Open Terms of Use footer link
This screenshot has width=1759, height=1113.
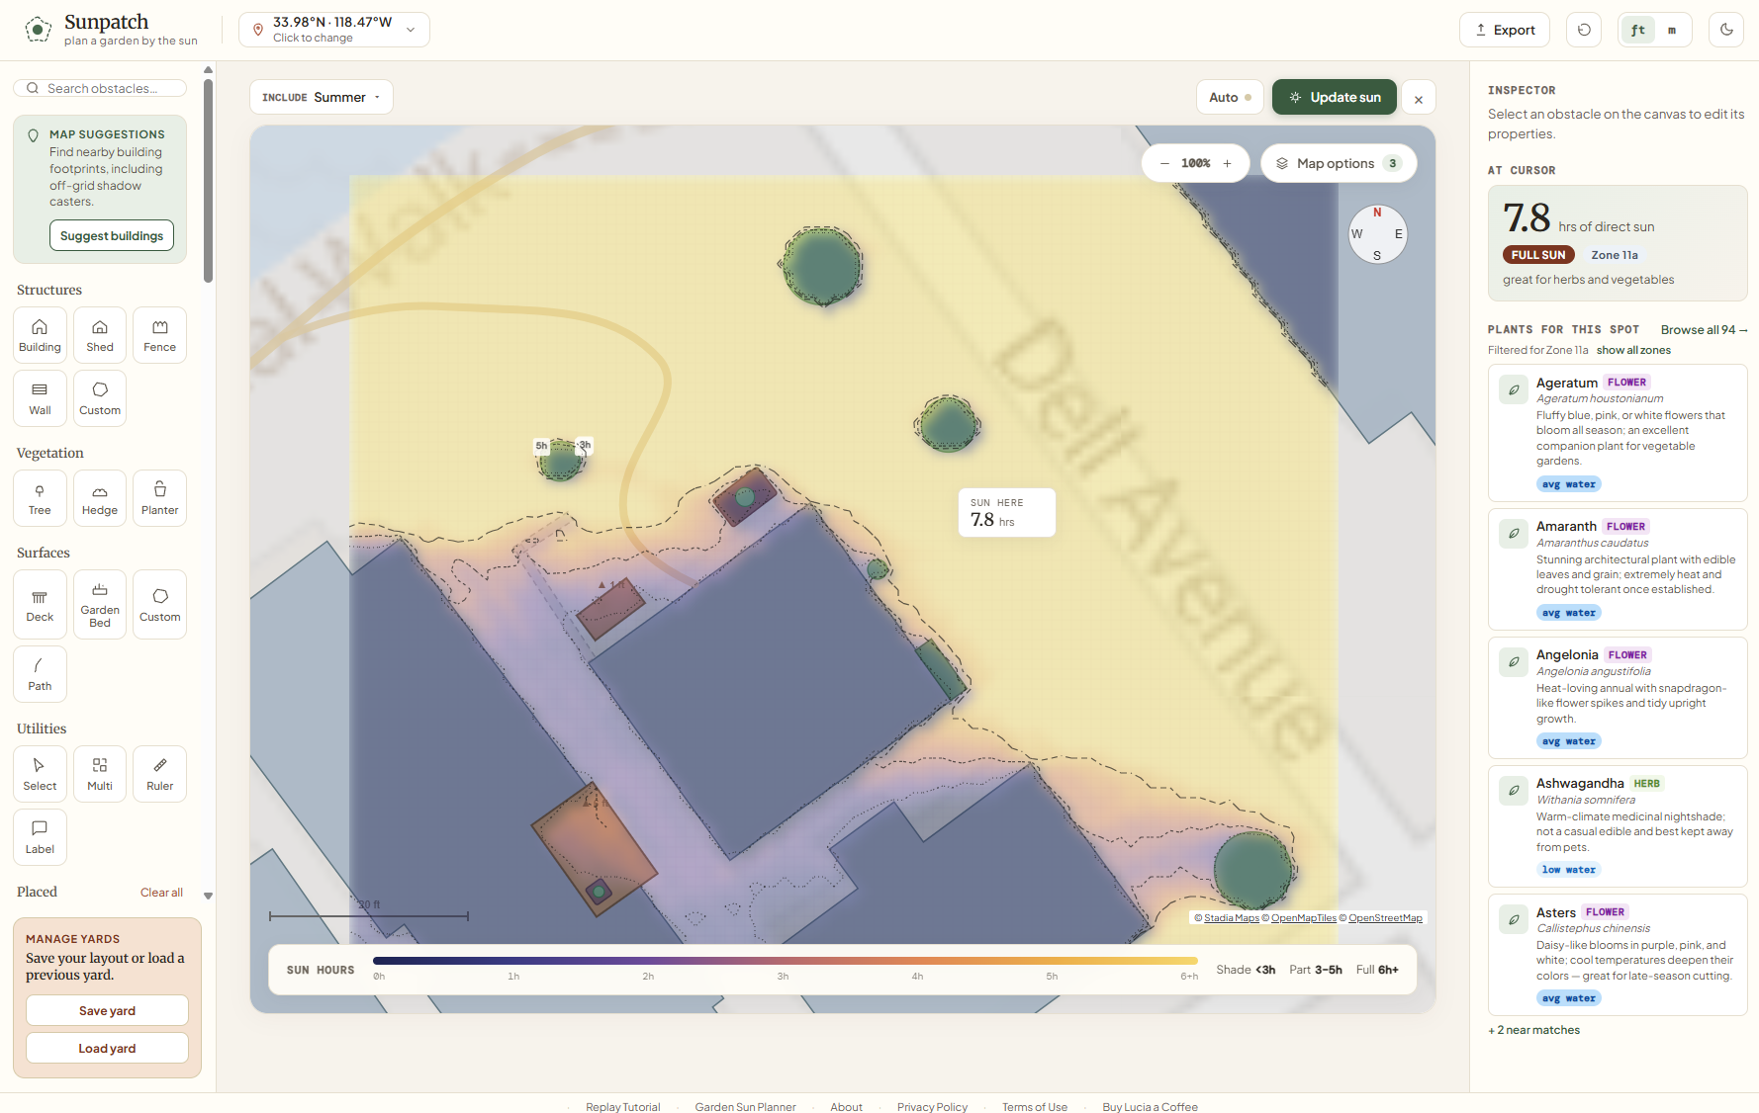tap(1035, 1107)
